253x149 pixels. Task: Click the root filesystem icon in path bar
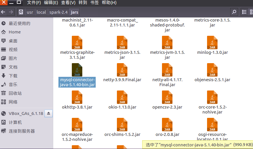(21, 12)
